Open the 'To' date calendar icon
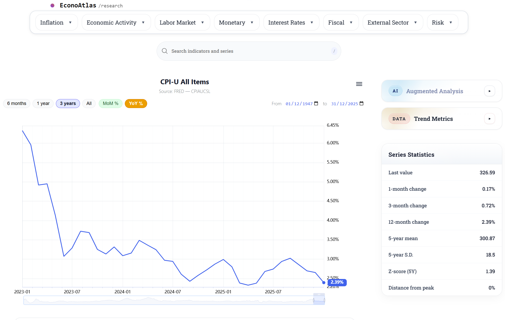This screenshot has width=505, height=320. 361,103
